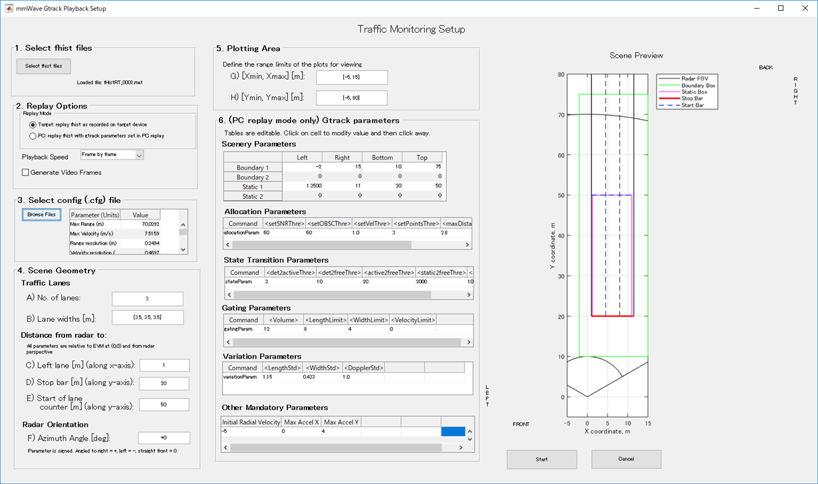Enable Generate Video Frames checkbox
This screenshot has width=818, height=484.
[x=25, y=172]
